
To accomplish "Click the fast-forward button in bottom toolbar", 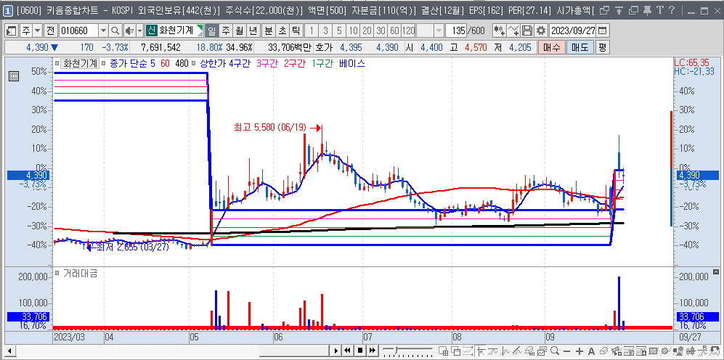I will 372,351.
